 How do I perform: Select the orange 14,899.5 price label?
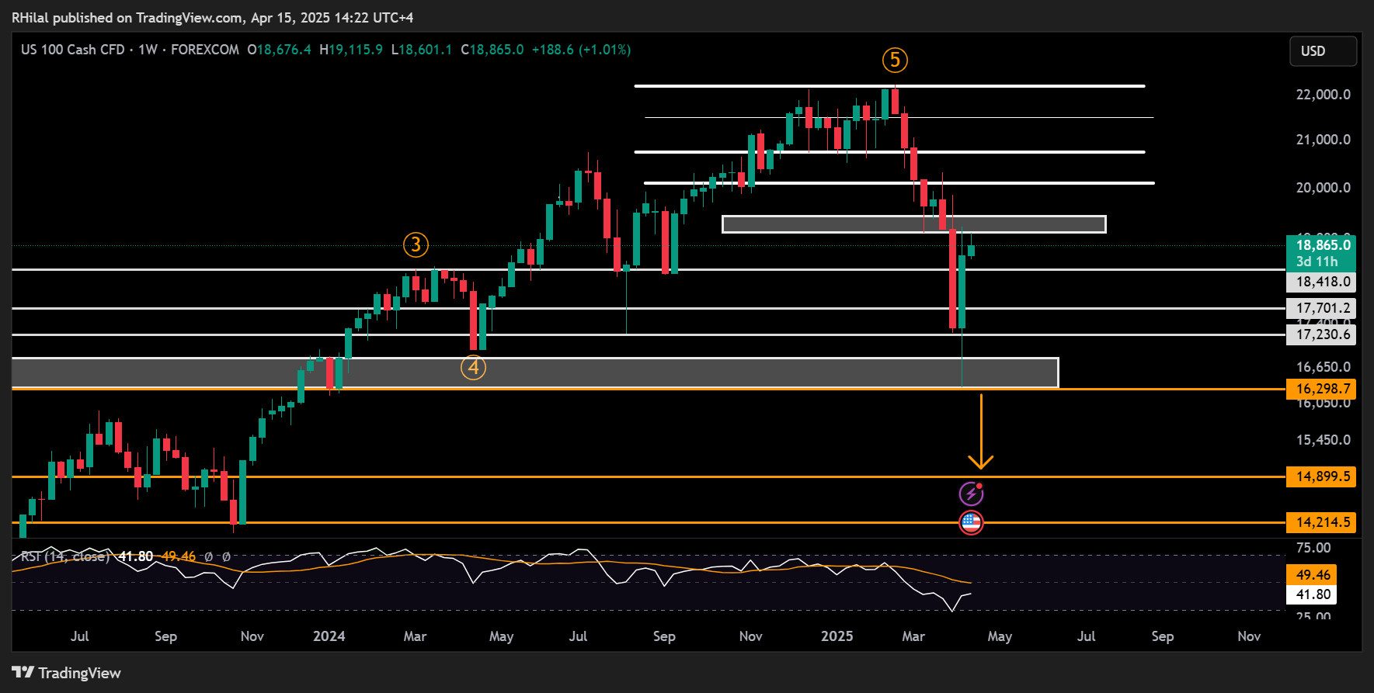pyautogui.click(x=1321, y=476)
